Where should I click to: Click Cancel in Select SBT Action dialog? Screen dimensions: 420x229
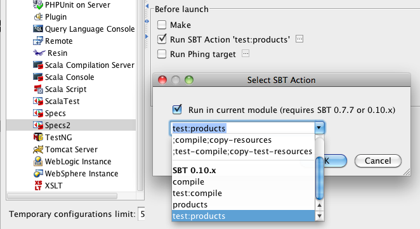pos(378,160)
